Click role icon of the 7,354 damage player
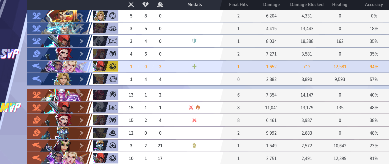This screenshot has height=164, width=389. 36,95
